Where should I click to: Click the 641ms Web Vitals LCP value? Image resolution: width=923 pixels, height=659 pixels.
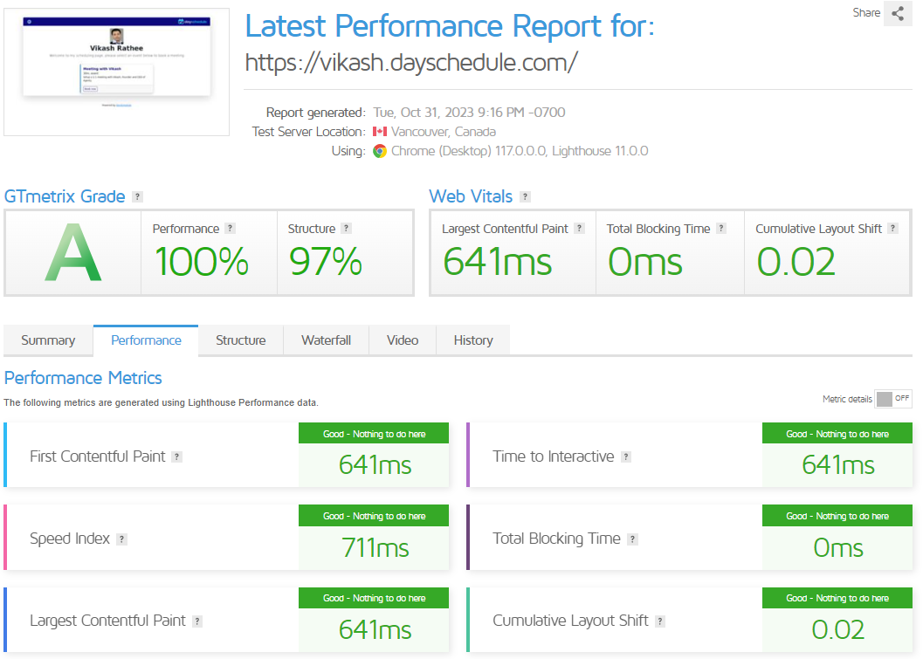(x=498, y=262)
